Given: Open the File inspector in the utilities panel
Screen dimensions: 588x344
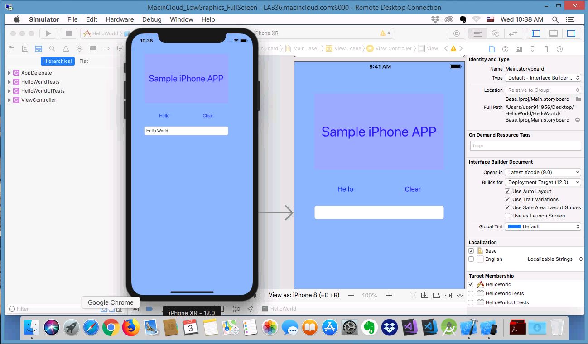Looking at the screenshot, I should pos(492,49).
